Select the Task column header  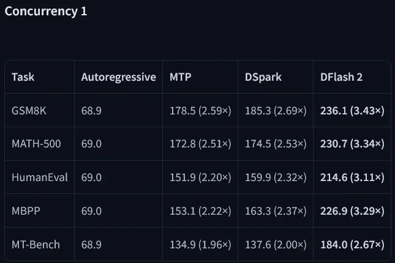coord(23,77)
